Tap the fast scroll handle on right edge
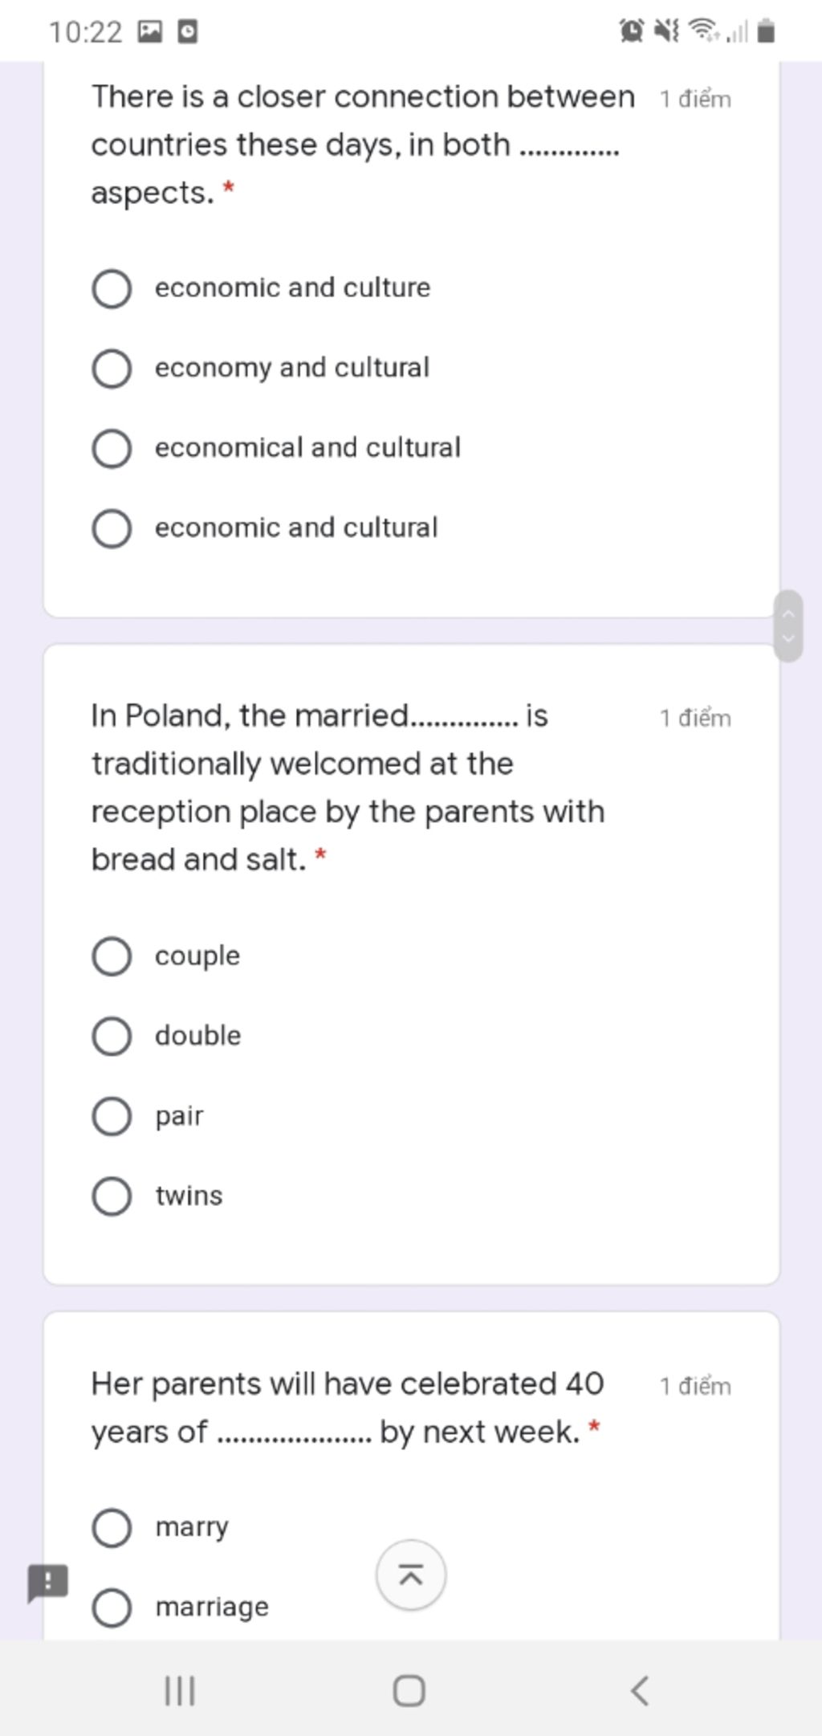 [x=788, y=626]
